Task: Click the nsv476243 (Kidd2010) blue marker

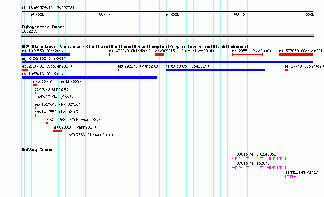Action: (110, 55)
